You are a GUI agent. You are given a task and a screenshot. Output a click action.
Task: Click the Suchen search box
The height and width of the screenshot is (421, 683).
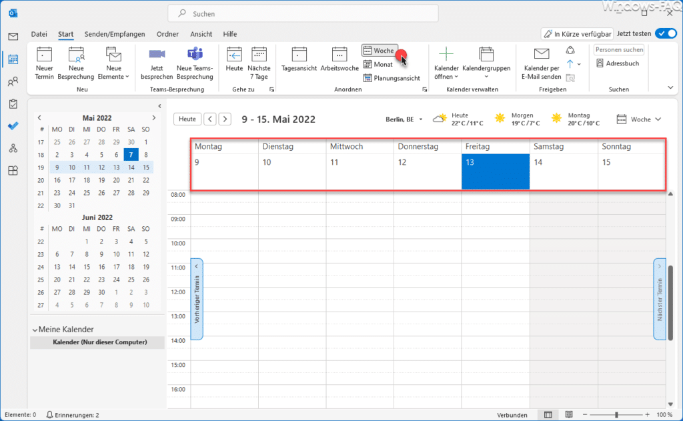click(x=303, y=13)
